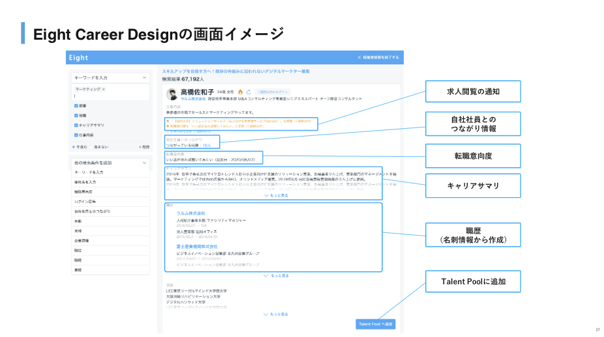Open ラルム株式会社 link next to name
604x337 pixels.
point(193,99)
